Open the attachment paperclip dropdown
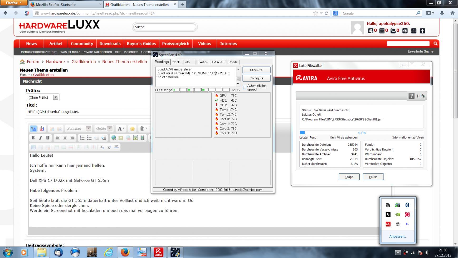The height and width of the screenshot is (258, 458). pyautogui.click(x=144, y=129)
